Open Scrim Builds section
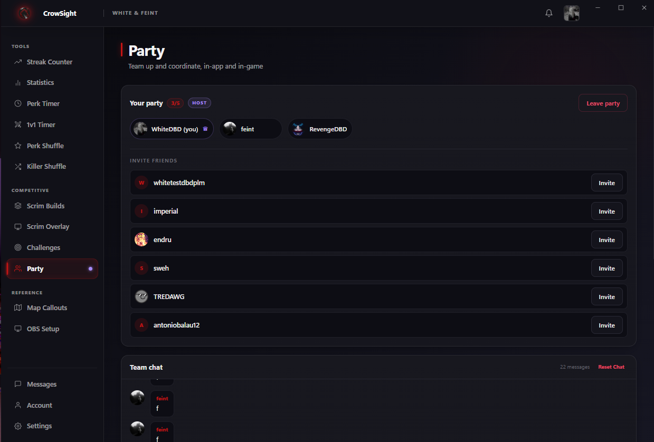654x442 pixels. click(52, 206)
